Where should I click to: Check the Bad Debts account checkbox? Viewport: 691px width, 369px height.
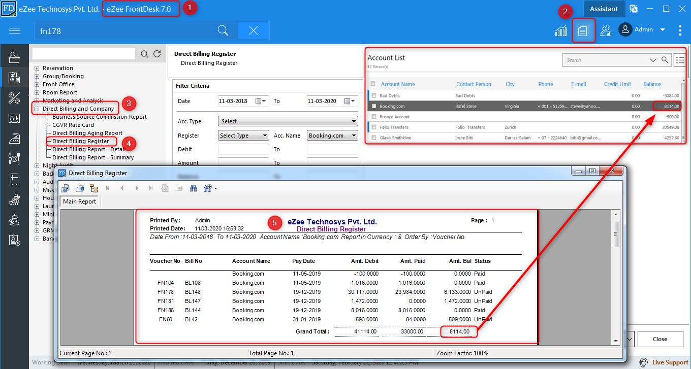tap(374, 95)
